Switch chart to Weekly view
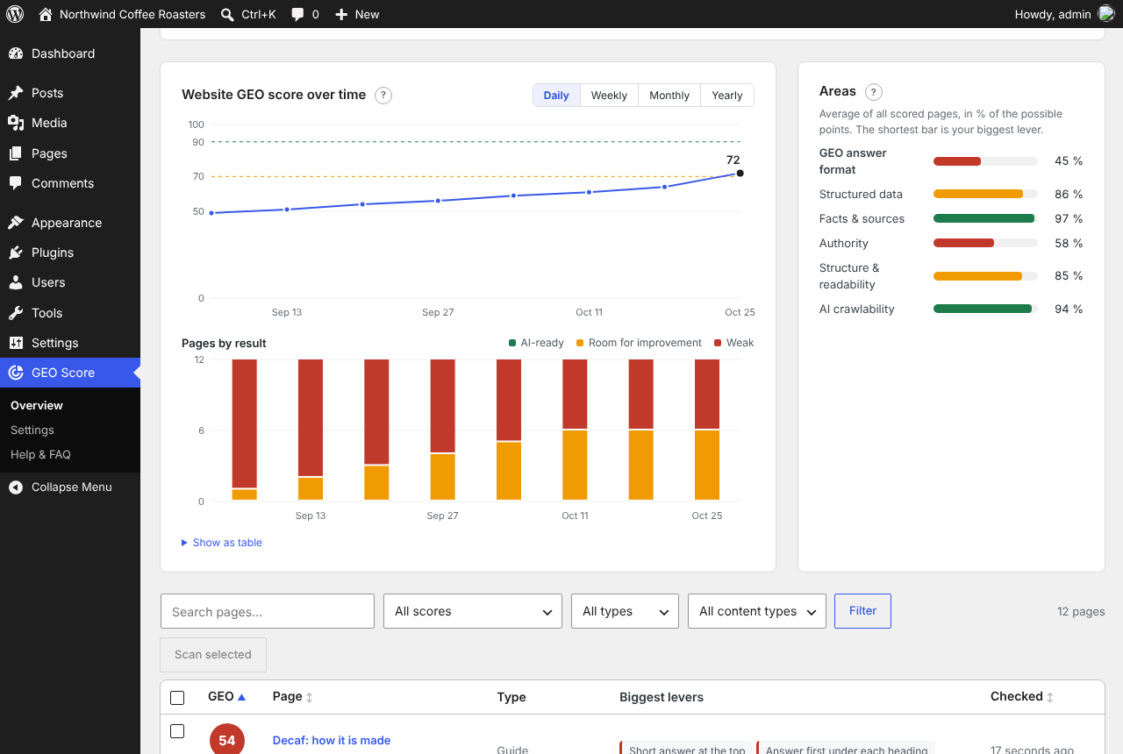This screenshot has width=1123, height=754. 609,96
